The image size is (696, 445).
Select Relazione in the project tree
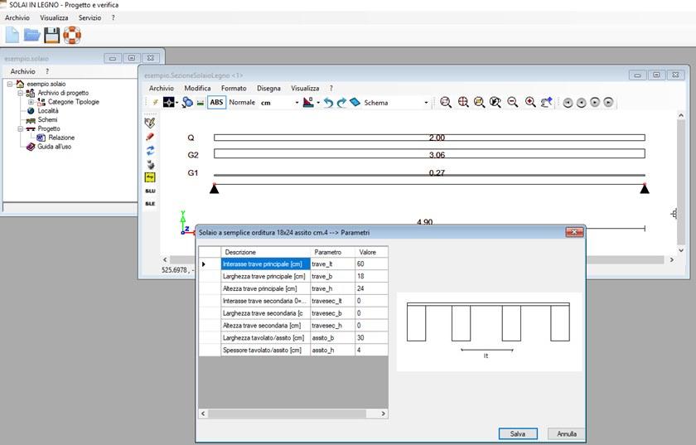(61, 138)
